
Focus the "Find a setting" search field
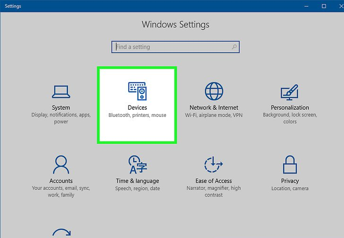170,47
